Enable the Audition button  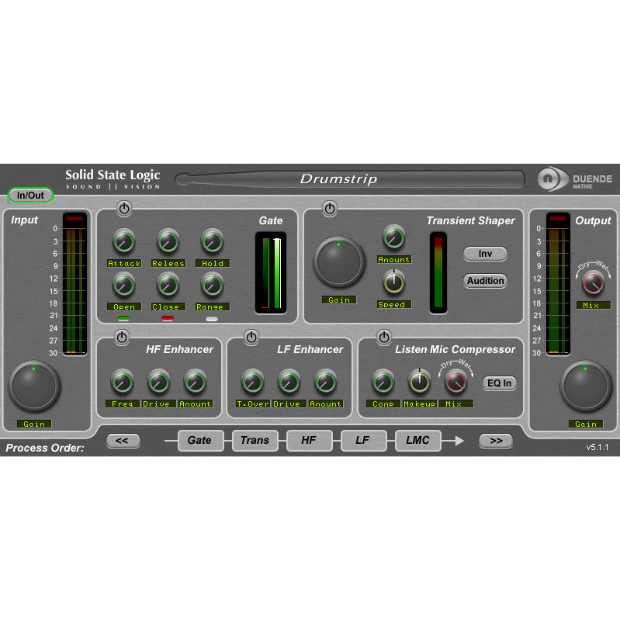pyautogui.click(x=485, y=281)
